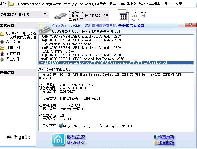Open the 检查更新 link
Screen dimensions: 197x149
pos(166,137)
